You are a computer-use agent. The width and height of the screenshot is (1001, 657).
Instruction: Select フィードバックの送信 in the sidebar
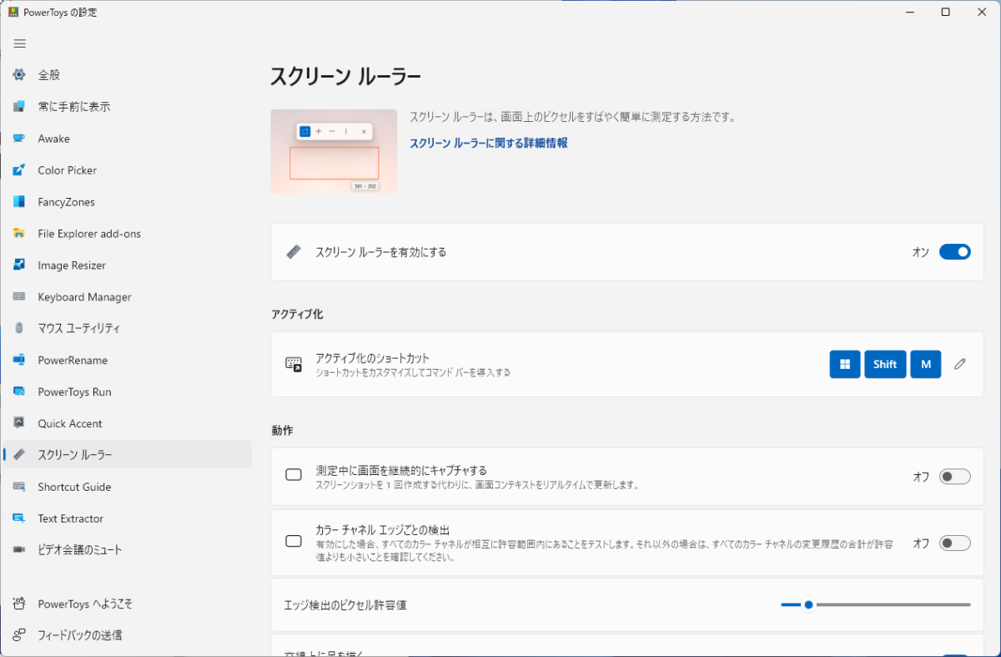pos(128,635)
